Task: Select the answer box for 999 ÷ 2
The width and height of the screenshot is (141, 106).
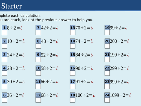Action: point(107,86)
